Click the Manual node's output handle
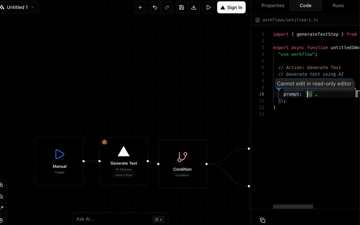Image resolution: width=360 pixels, height=225 pixels. [83, 161]
